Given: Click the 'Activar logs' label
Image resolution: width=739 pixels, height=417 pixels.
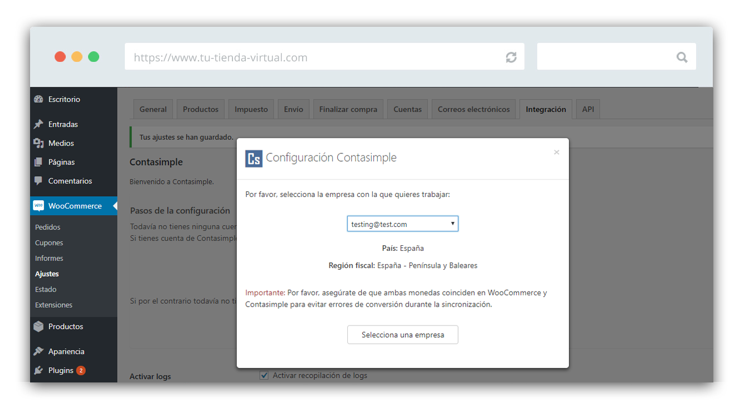Looking at the screenshot, I should pos(150,376).
